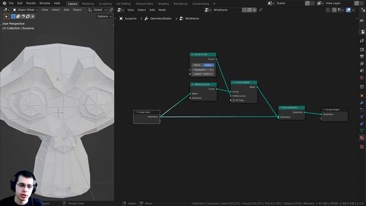Image resolution: width=366 pixels, height=206 pixels.
Task: Select the Select Box tool icon
Action: (6, 17)
